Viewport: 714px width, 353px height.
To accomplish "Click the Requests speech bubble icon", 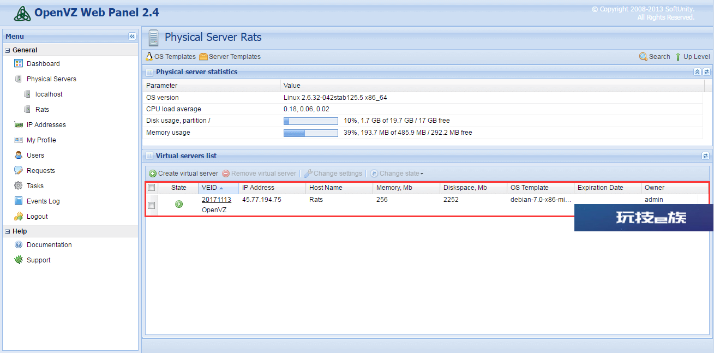I will (19, 171).
